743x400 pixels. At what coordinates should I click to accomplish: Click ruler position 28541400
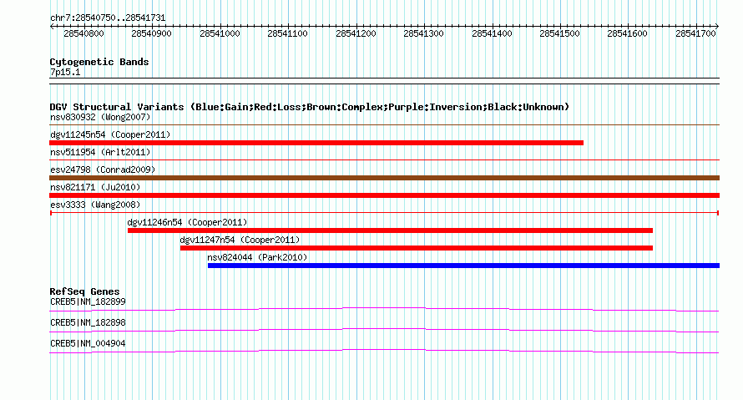click(492, 33)
